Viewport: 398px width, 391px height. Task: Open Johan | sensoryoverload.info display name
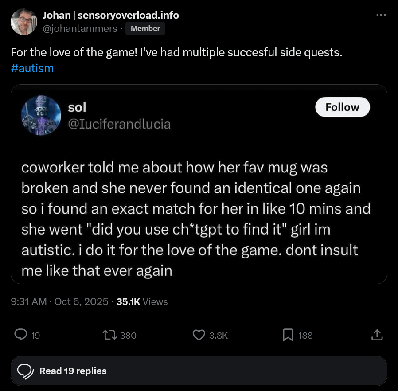pos(110,15)
